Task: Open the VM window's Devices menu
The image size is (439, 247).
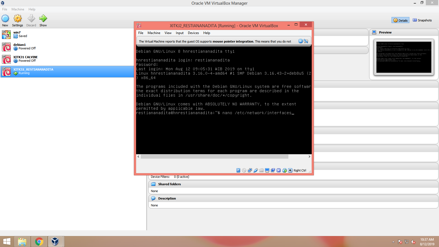Action: click(193, 33)
